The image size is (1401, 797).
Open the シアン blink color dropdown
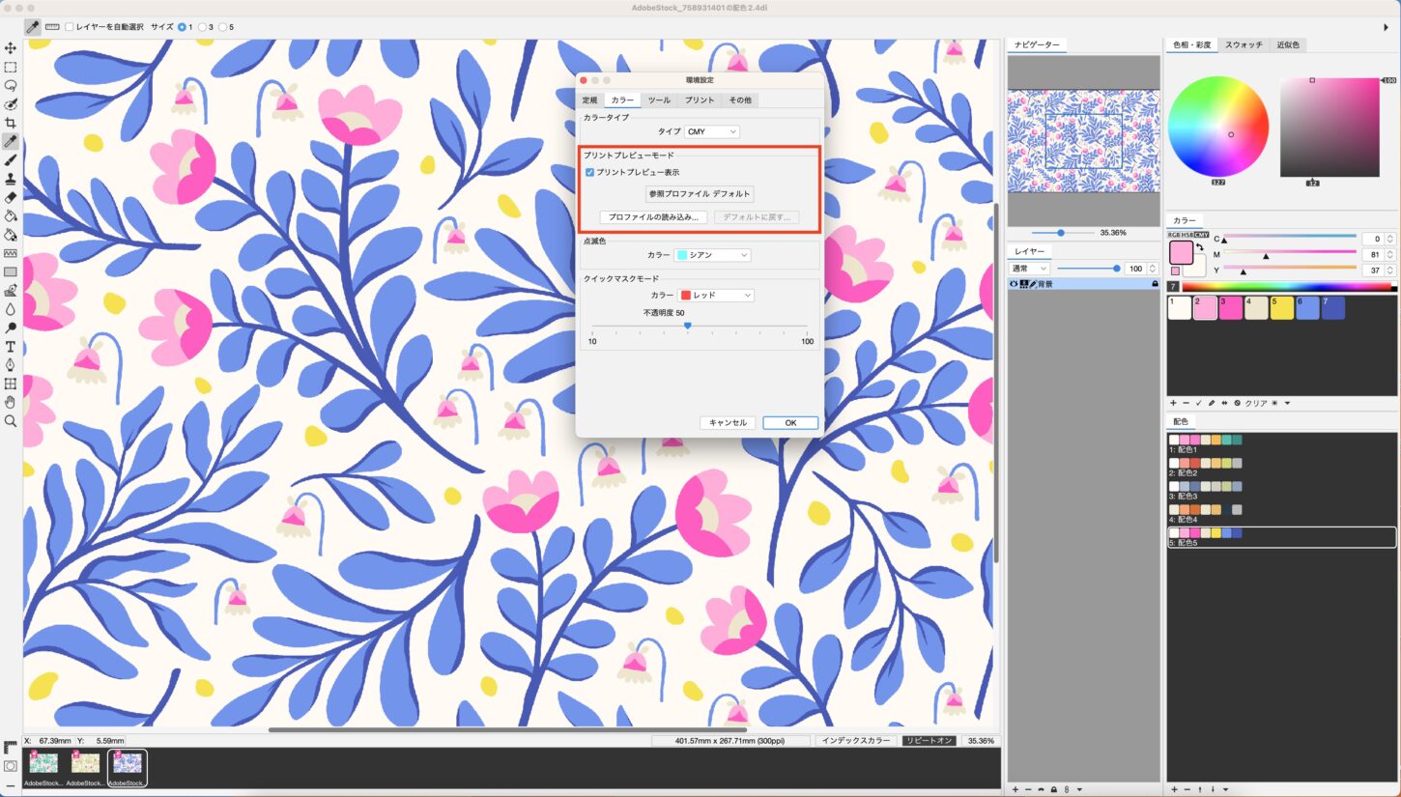713,255
